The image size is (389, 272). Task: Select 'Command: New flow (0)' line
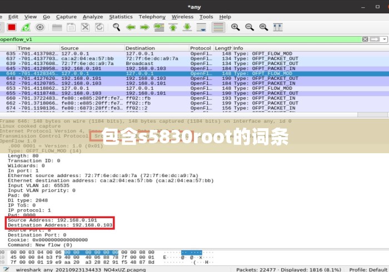(x=40, y=245)
